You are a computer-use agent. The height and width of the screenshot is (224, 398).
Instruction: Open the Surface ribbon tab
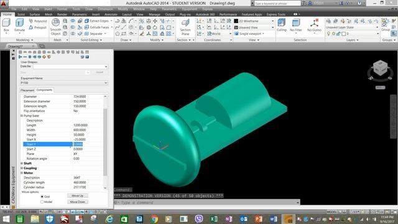coord(35,14)
